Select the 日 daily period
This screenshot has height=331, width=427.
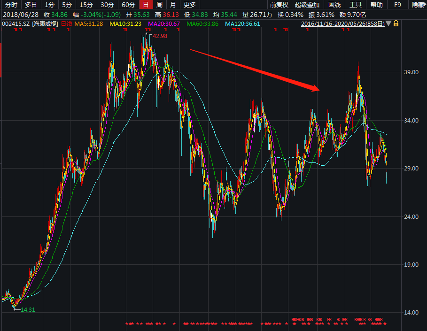pos(146,5)
